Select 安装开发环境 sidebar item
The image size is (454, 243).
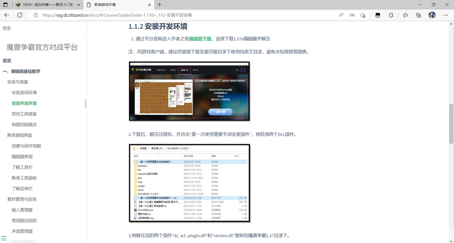(x=24, y=103)
